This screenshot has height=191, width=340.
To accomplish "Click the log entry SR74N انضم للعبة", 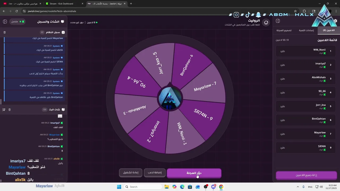I will [x=34, y=60].
